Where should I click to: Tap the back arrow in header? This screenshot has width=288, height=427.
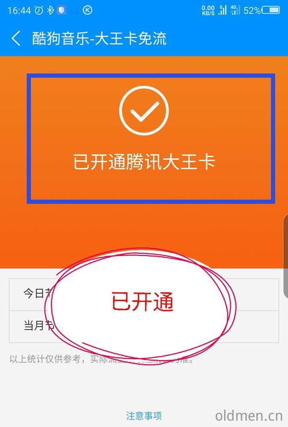[16, 38]
